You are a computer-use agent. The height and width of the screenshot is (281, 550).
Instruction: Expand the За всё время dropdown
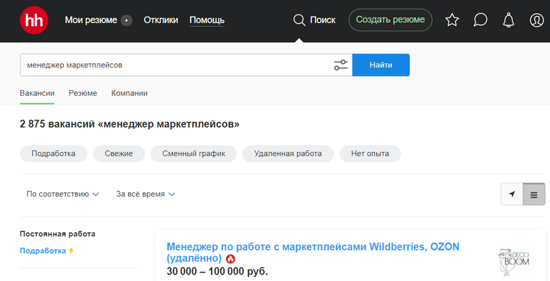click(x=146, y=194)
